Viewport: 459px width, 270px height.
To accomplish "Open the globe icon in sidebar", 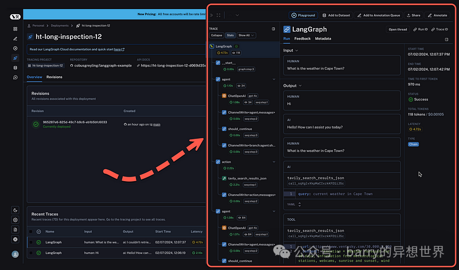I will point(15,239).
